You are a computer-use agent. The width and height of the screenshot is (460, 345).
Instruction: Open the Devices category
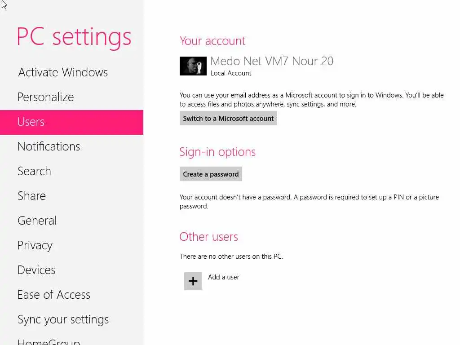pyautogui.click(x=71, y=270)
